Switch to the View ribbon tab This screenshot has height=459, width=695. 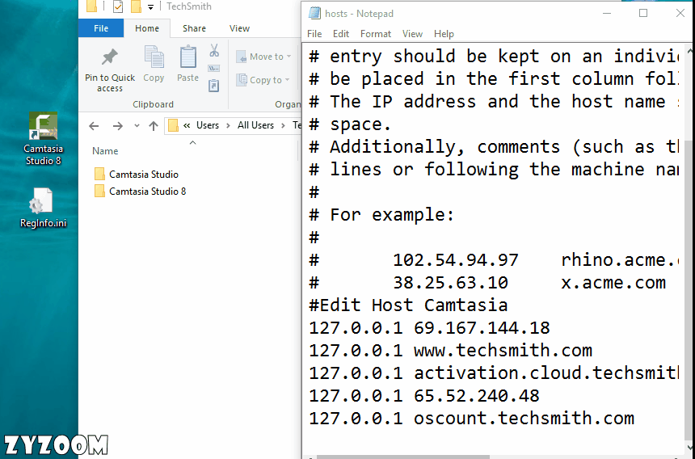coord(239,28)
